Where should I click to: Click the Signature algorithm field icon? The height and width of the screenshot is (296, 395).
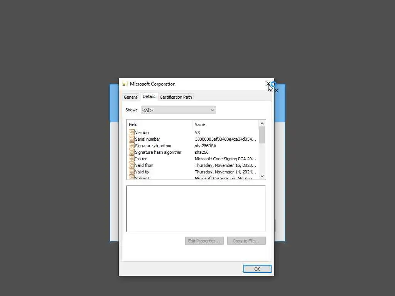(x=132, y=145)
